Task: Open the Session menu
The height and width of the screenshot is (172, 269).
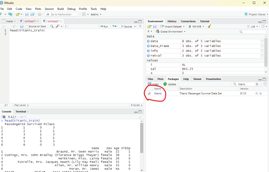Action: pos(49,9)
